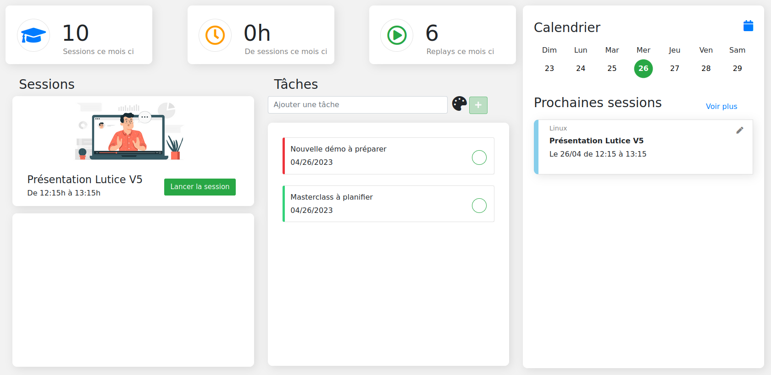Click the orange clock icon for session hours
The width and height of the screenshot is (771, 375).
click(x=215, y=35)
